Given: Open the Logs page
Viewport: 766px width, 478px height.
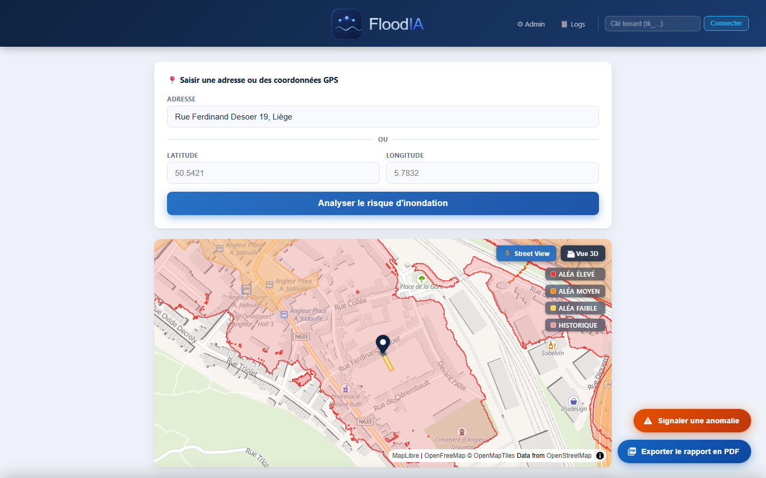Looking at the screenshot, I should pos(573,24).
